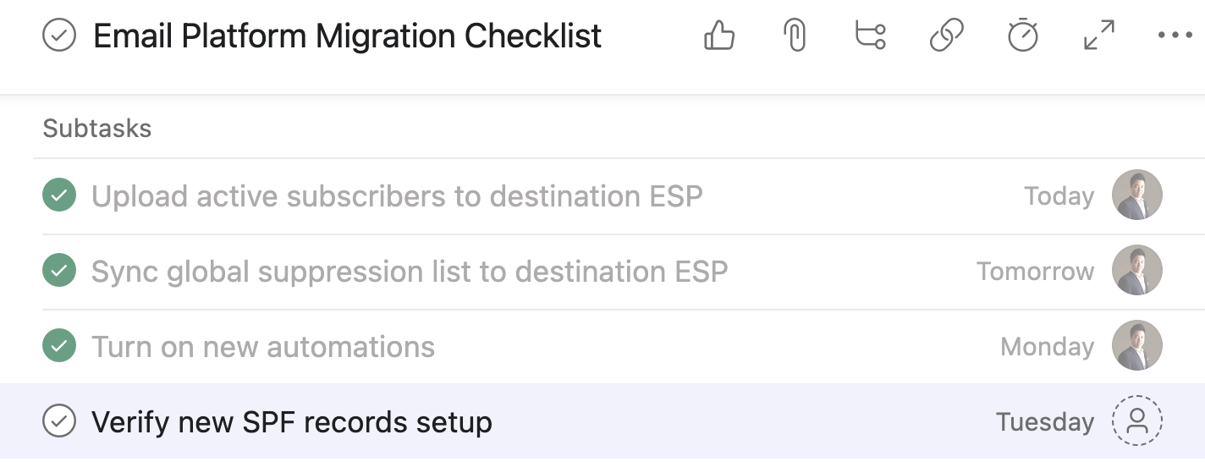The image size is (1205, 462).
Task: Start the timer using the stopwatch icon
Action: (1022, 36)
